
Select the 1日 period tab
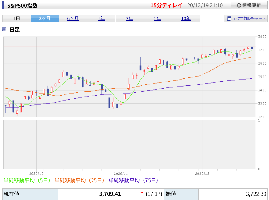tap(16, 18)
